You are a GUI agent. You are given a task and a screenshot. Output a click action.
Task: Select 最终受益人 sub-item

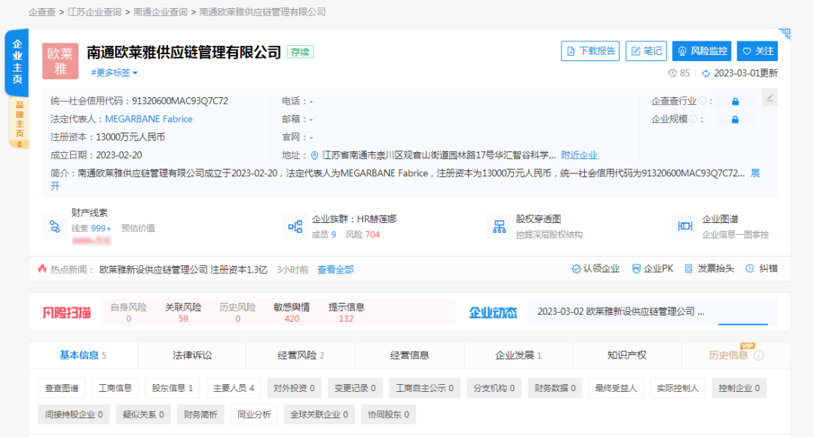pos(616,388)
